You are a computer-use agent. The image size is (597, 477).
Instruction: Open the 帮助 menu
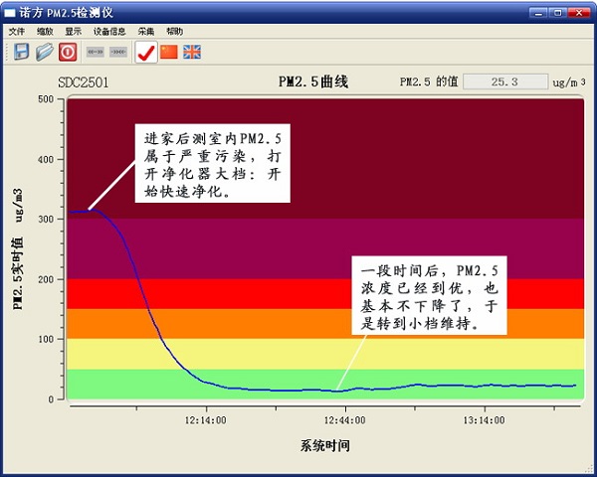pos(175,32)
